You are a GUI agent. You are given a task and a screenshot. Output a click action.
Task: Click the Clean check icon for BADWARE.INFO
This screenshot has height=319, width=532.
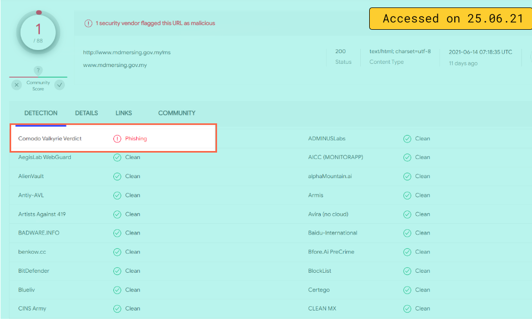point(117,233)
